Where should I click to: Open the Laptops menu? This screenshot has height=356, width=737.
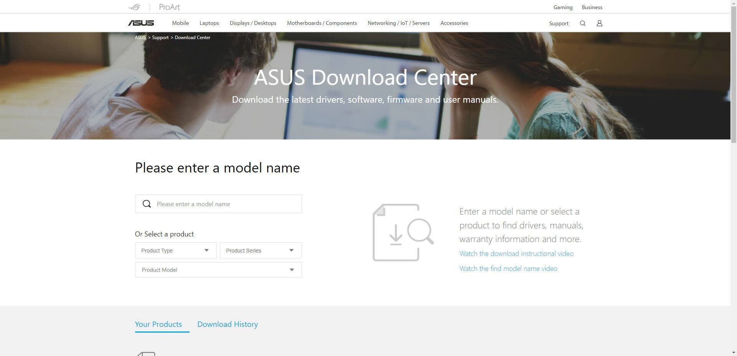pyautogui.click(x=209, y=23)
